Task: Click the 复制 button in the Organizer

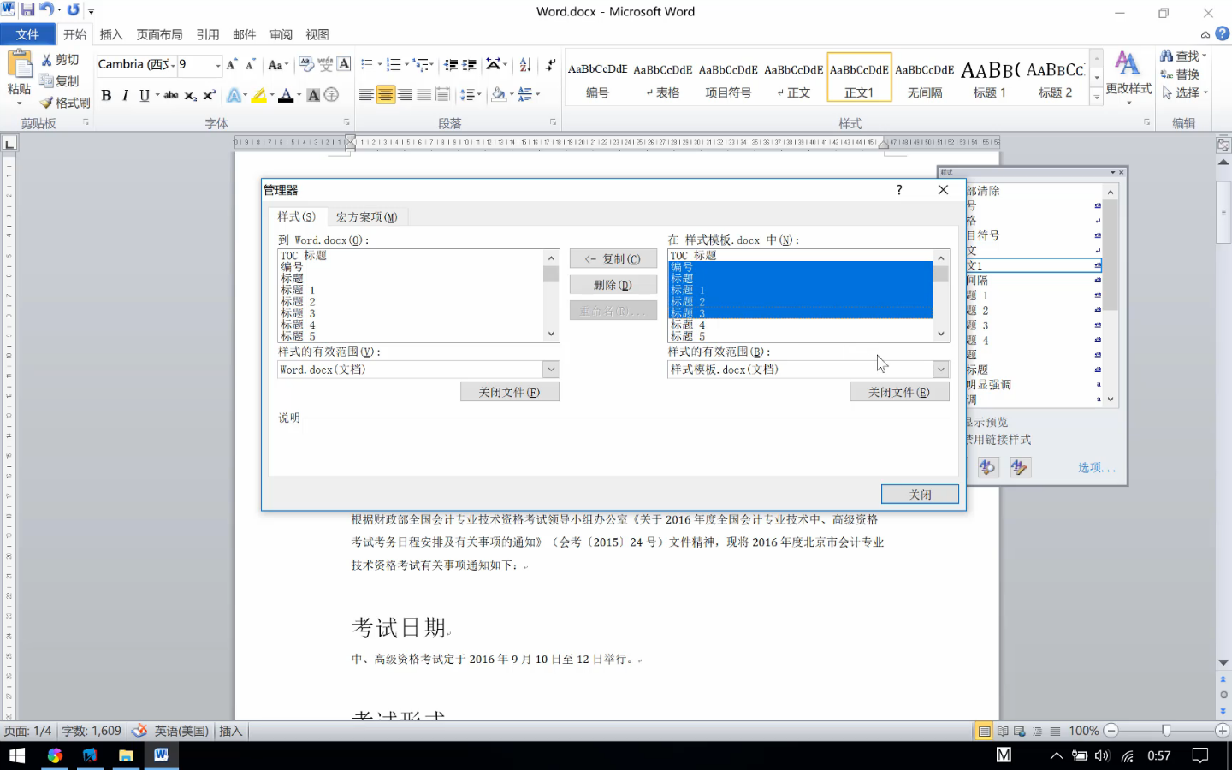Action: click(x=613, y=258)
